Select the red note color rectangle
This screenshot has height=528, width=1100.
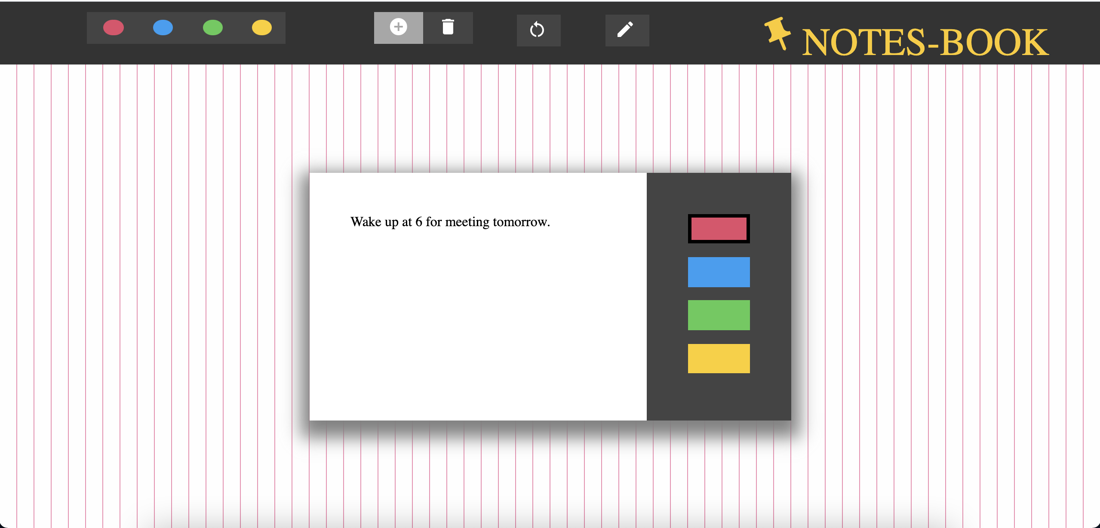pyautogui.click(x=719, y=229)
